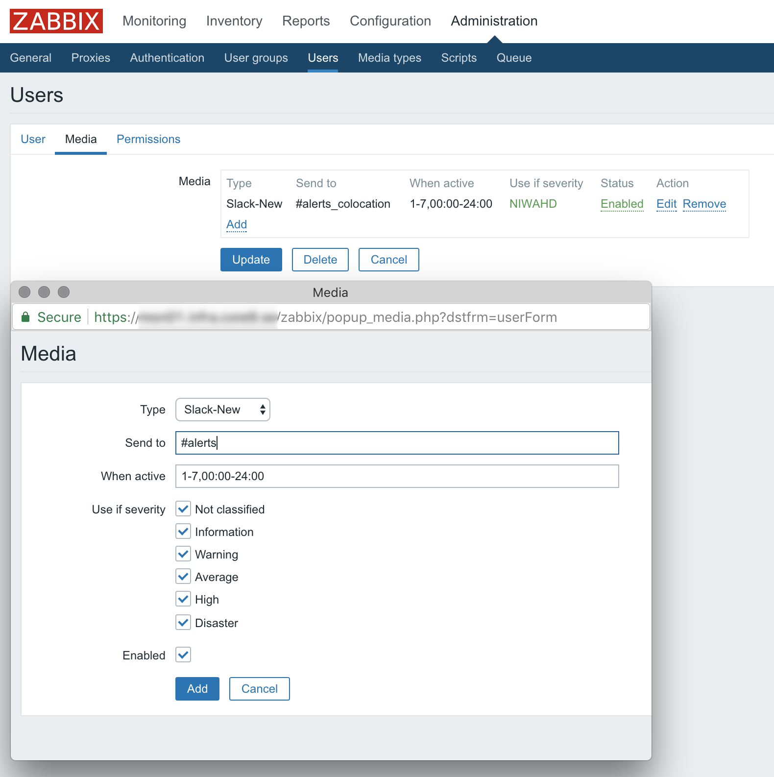Image resolution: width=774 pixels, height=777 pixels.
Task: Open the Configuration top menu
Action: (x=390, y=21)
